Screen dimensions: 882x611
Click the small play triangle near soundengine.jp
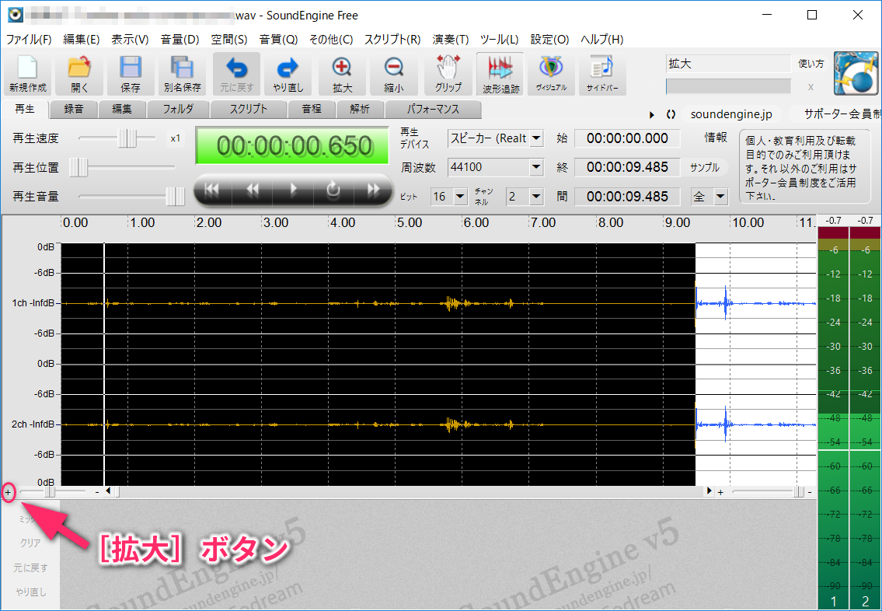pos(652,114)
